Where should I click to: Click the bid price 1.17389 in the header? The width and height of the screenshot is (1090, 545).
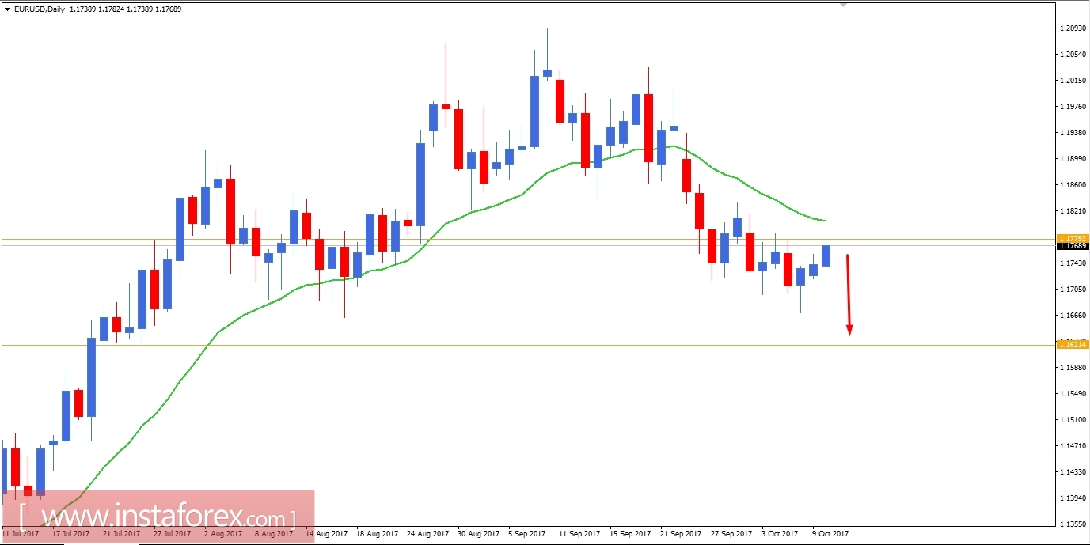pos(84,9)
